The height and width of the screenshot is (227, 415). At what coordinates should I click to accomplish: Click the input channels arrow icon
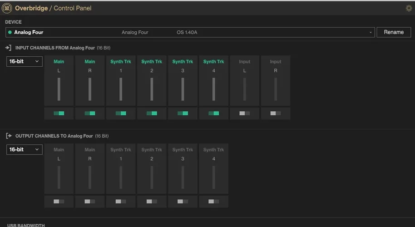click(x=8, y=48)
